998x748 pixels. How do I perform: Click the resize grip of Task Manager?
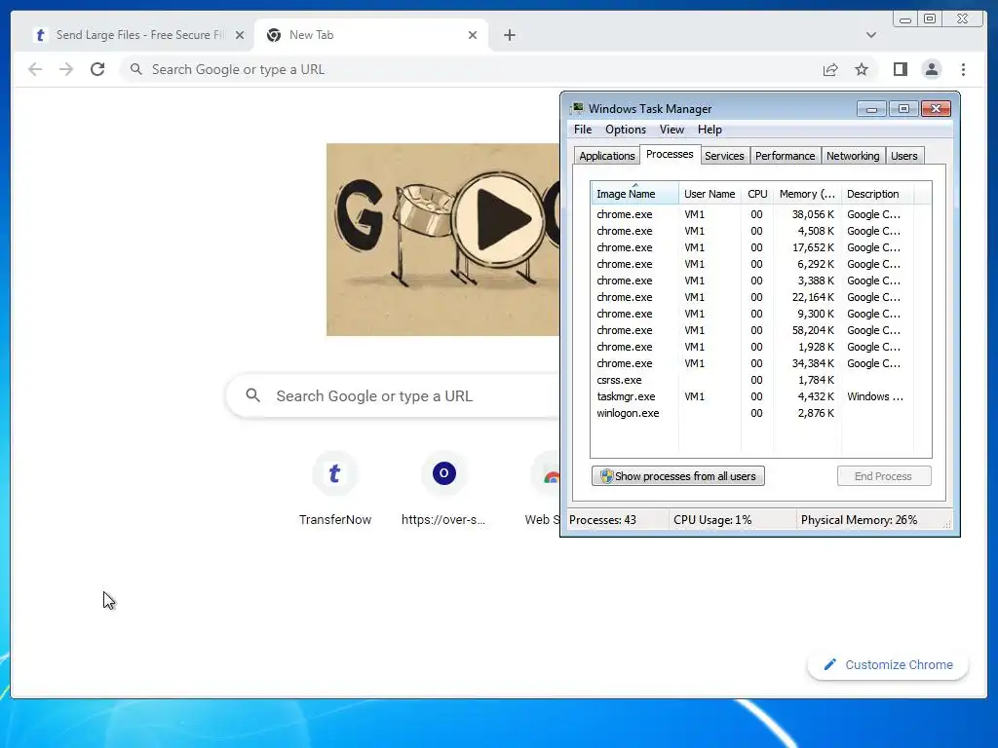pos(947,523)
